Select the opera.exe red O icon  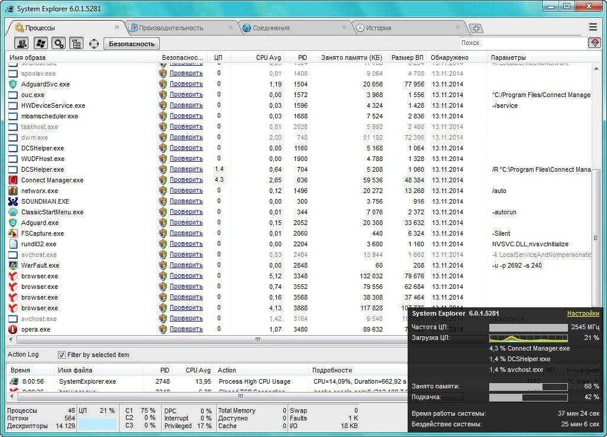[13, 329]
